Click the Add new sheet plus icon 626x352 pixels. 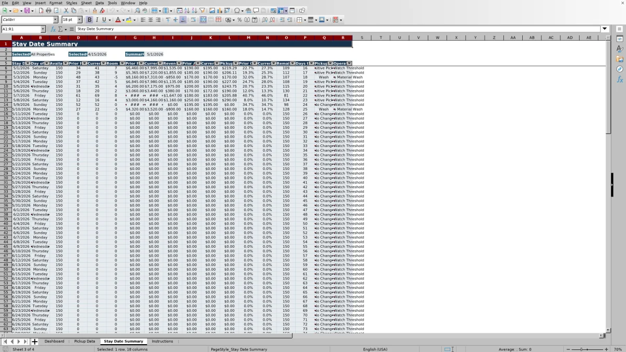35,342
